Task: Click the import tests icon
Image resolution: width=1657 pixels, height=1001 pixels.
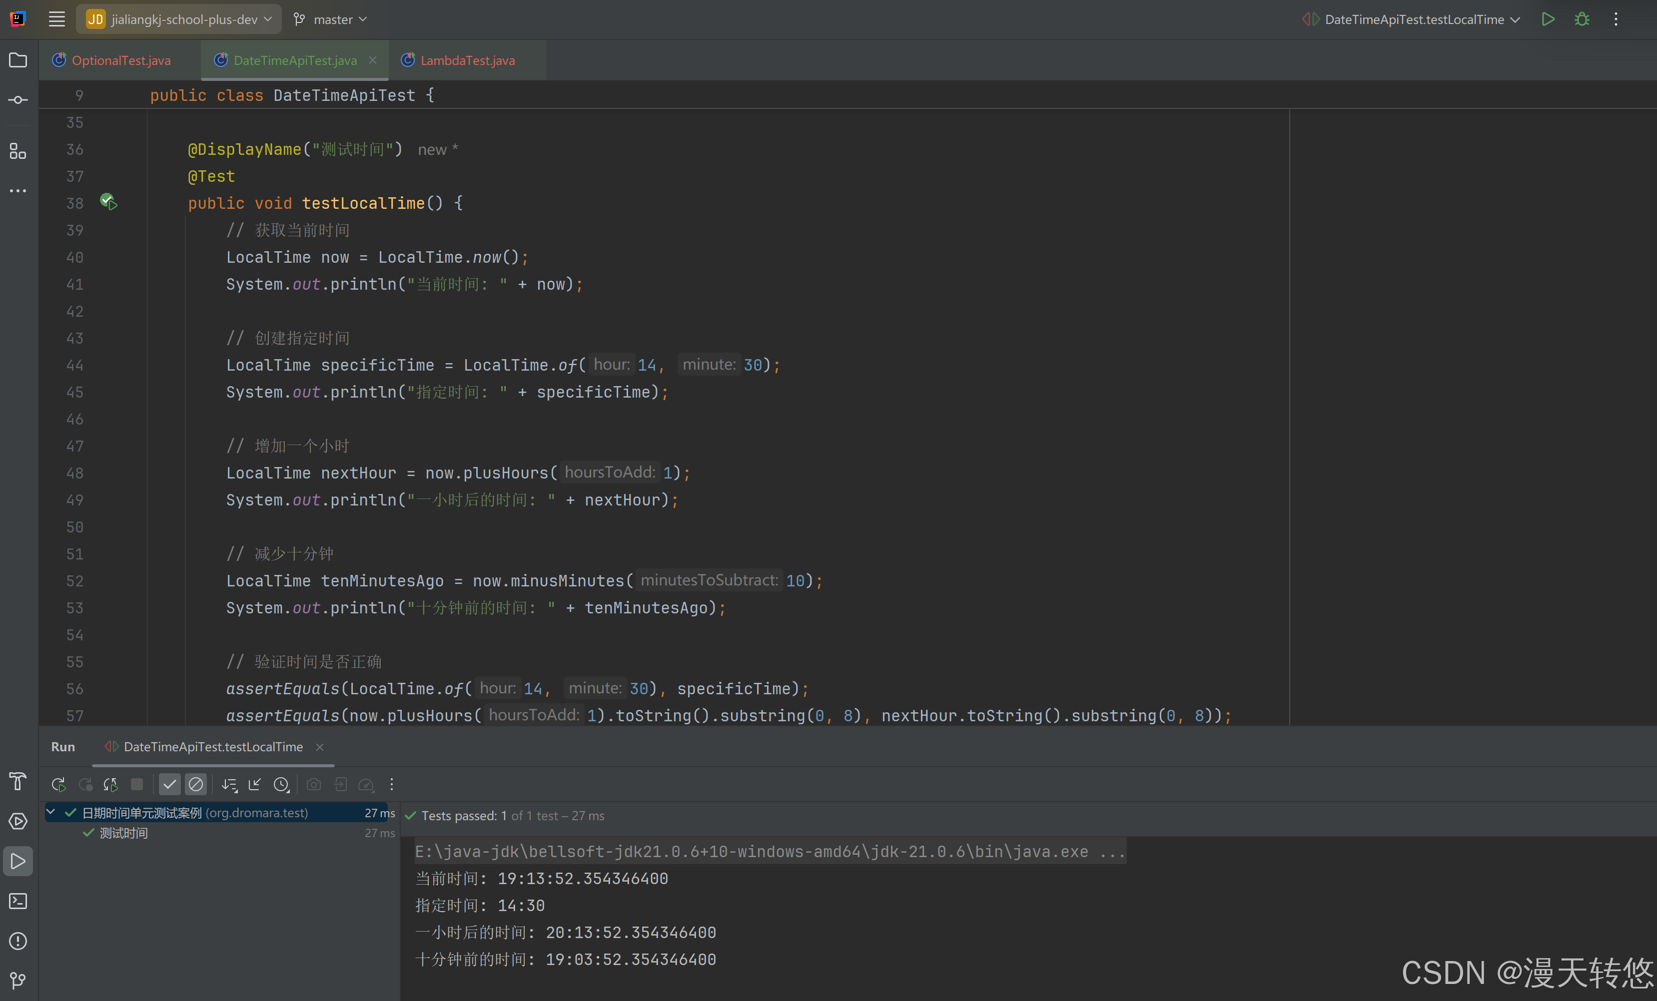Action: [x=340, y=784]
